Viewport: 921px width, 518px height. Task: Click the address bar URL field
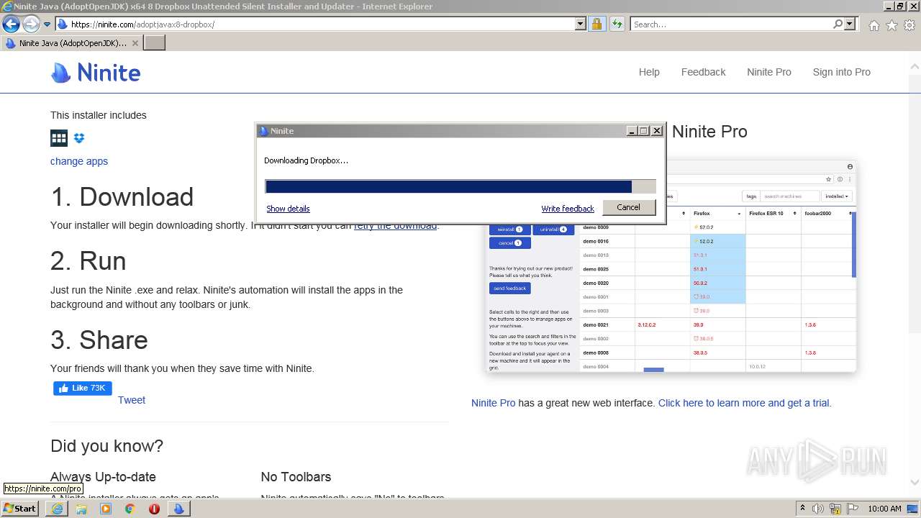pos(315,24)
